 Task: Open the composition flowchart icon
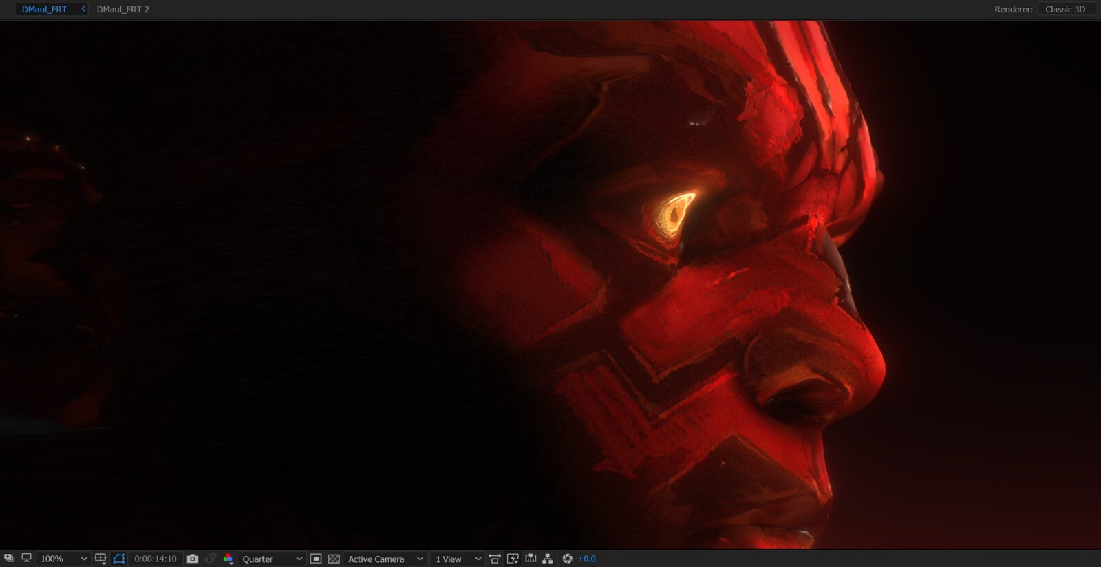(548, 558)
